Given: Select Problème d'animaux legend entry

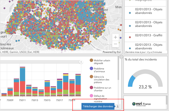Looking at the screenshot, I should 97,70.
